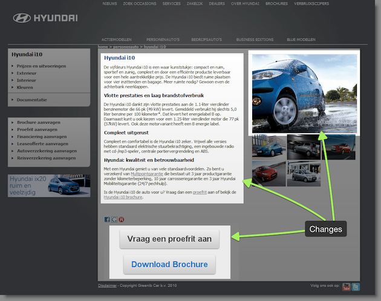Open Hyundai i10 brochure text link

click(x=123, y=197)
